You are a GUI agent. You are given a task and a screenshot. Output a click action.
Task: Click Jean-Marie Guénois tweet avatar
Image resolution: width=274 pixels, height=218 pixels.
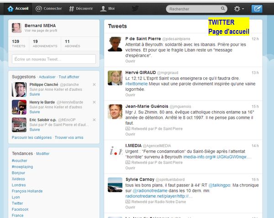[115, 112]
